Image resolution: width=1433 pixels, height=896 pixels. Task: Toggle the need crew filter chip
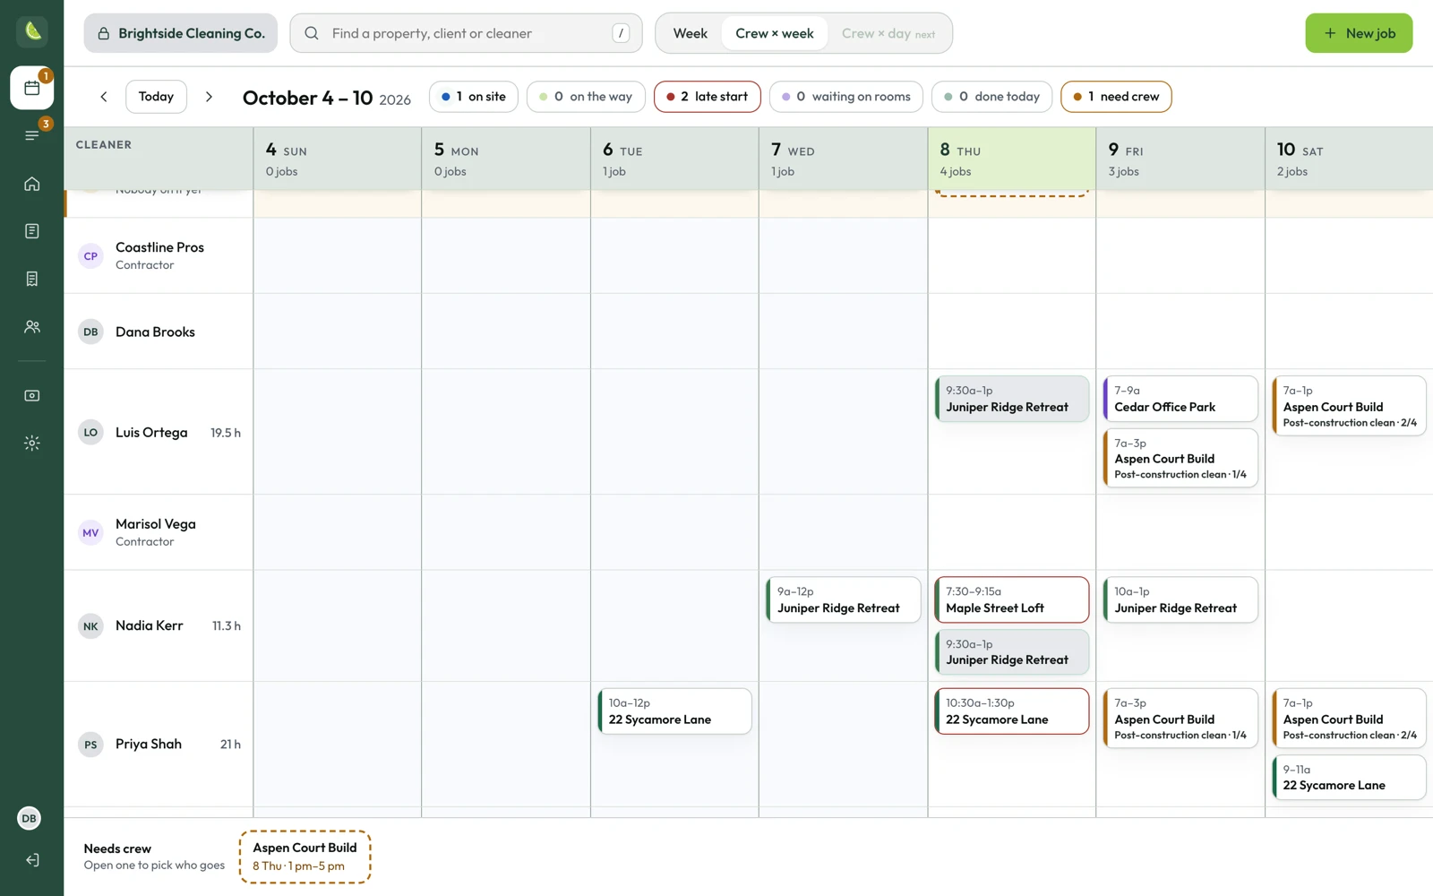pyautogui.click(x=1115, y=97)
